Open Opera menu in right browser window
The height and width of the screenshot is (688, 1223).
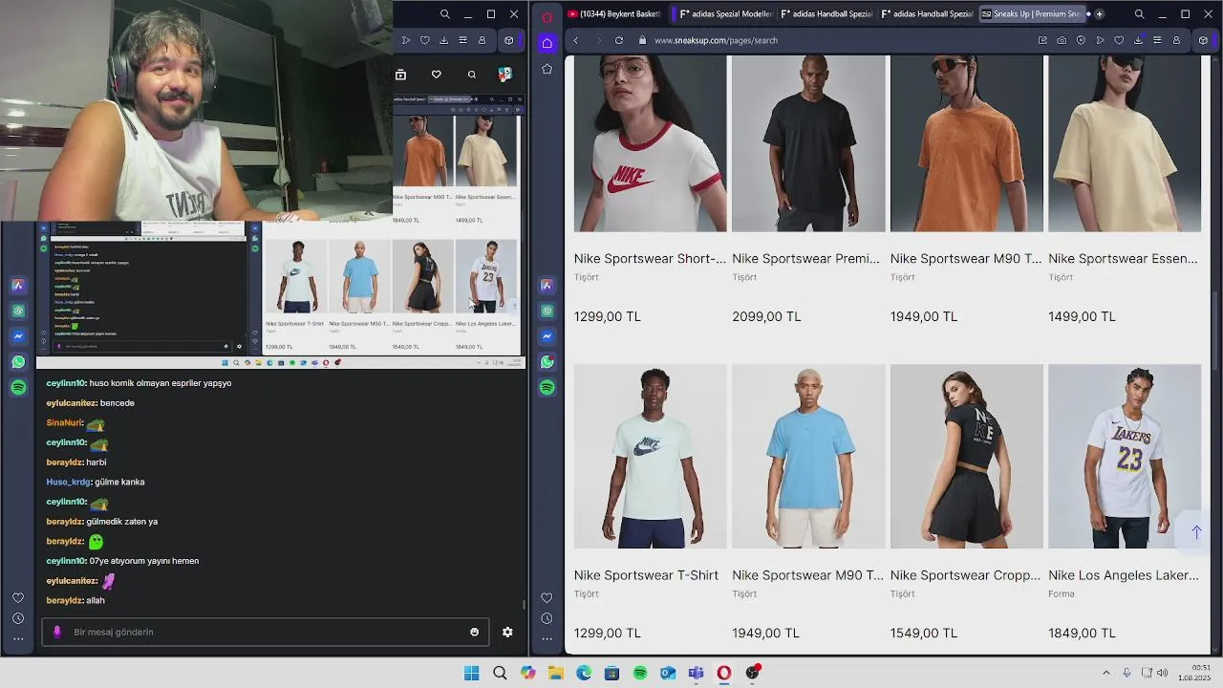click(x=547, y=16)
